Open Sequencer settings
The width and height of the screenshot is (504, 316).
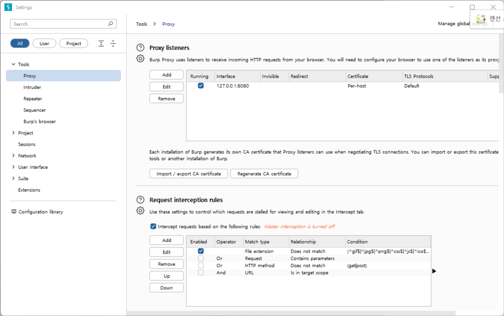tap(35, 110)
